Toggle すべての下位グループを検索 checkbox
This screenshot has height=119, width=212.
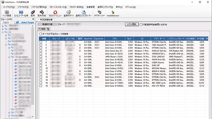click(x=41, y=34)
